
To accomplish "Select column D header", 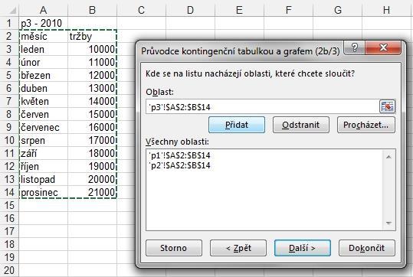I will coord(190,10).
